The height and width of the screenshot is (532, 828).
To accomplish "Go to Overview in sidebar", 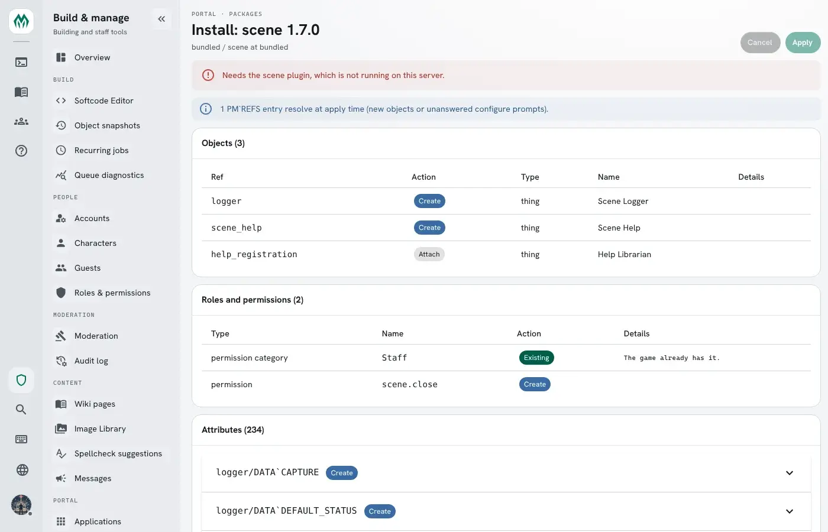I will [x=111, y=57].
